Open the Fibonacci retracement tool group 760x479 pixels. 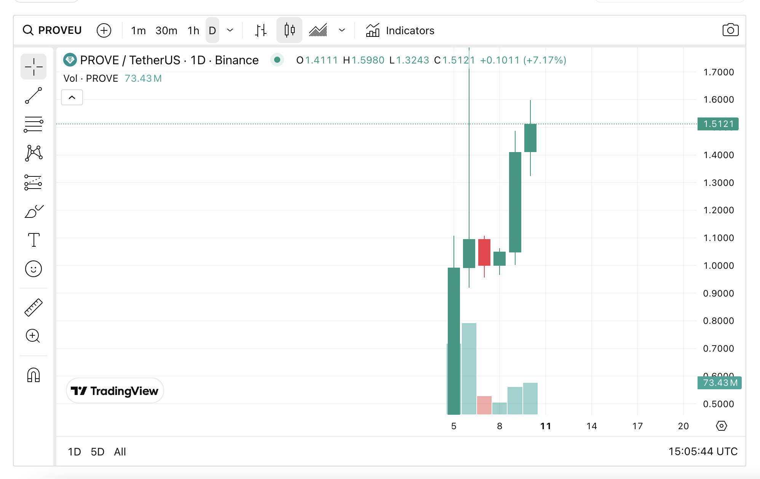click(34, 124)
